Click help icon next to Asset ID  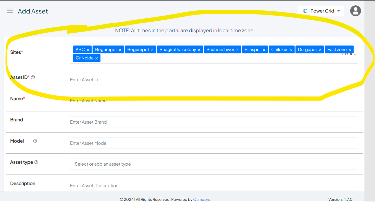tap(33, 77)
